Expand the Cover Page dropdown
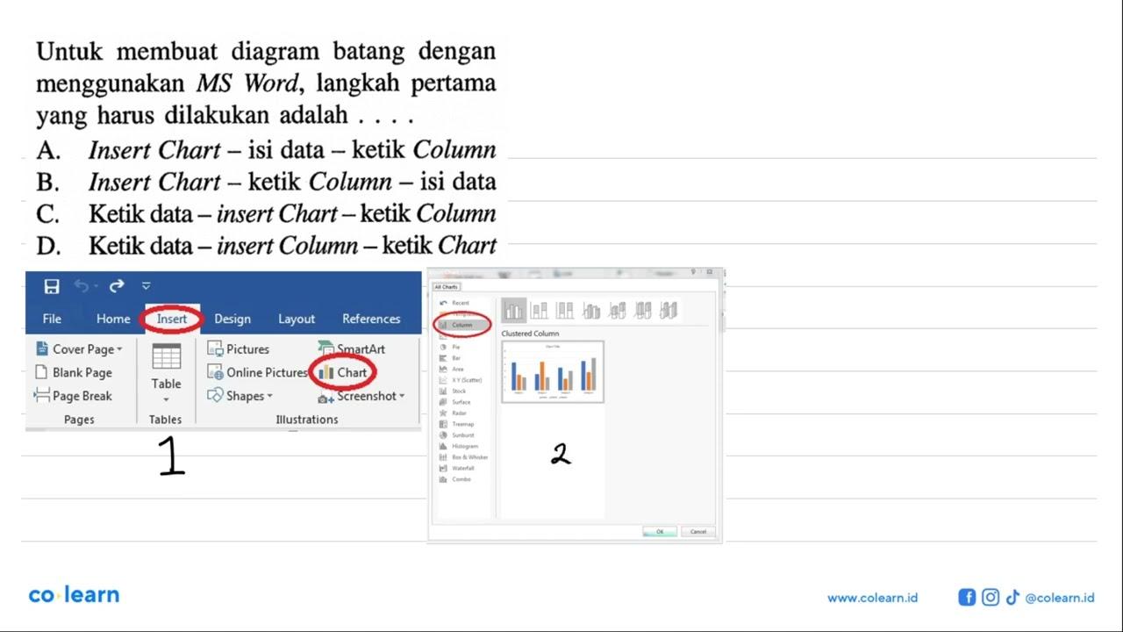Image resolution: width=1123 pixels, height=632 pixels. click(80, 348)
